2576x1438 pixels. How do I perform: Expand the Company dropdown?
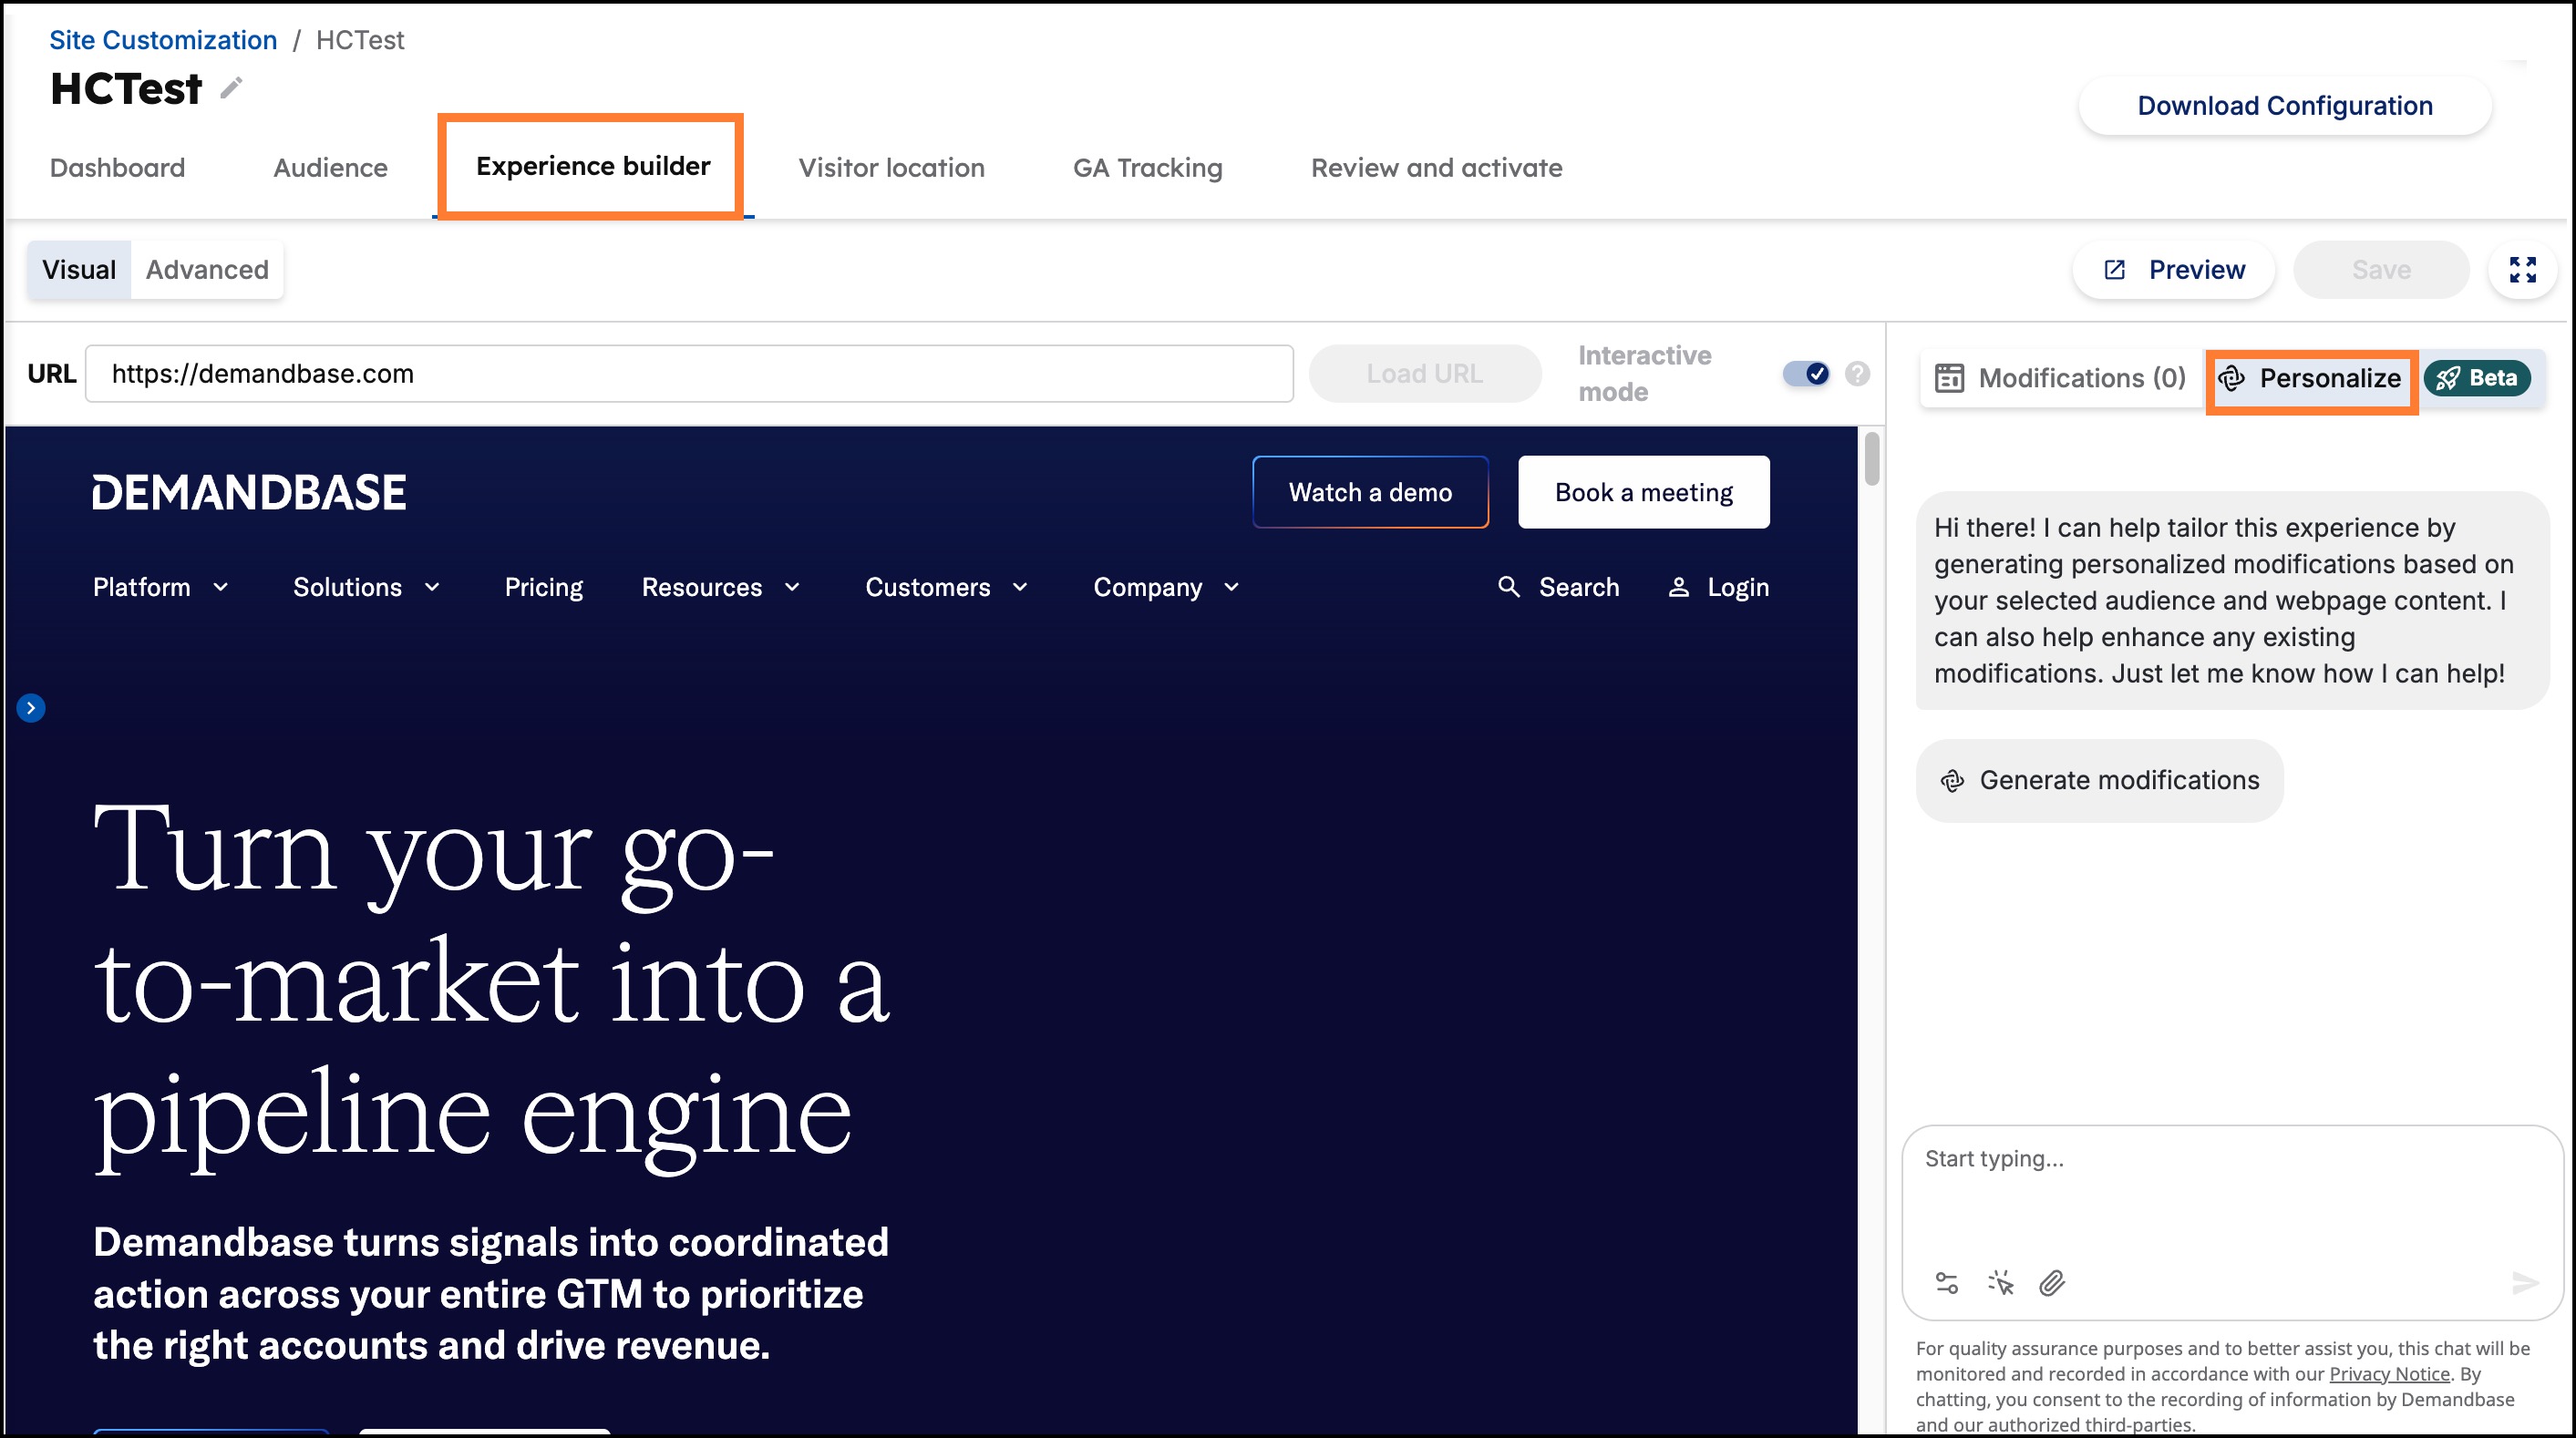1167,587
